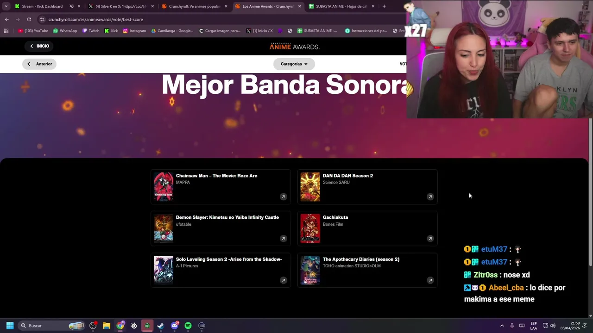Open the volume control tray icon

[553, 326]
